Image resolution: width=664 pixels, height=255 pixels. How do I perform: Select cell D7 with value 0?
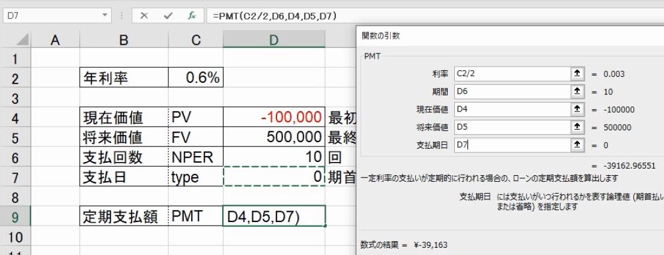pyautogui.click(x=274, y=176)
